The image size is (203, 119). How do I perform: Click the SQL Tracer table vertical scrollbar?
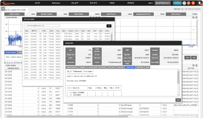[111, 37]
